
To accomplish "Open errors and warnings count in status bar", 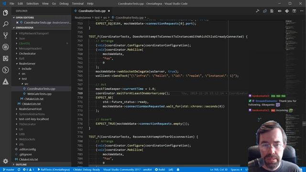I will pos(29,170).
